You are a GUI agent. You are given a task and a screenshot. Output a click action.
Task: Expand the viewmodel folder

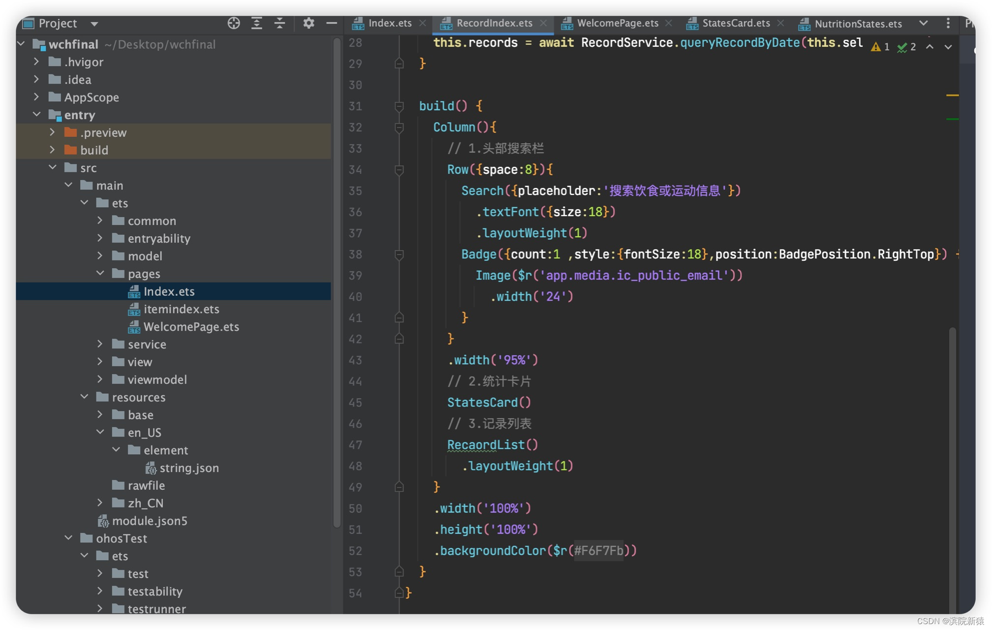[x=100, y=379]
